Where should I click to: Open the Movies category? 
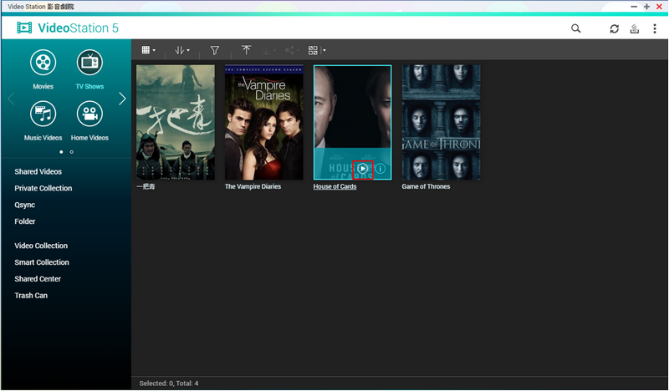pos(43,69)
